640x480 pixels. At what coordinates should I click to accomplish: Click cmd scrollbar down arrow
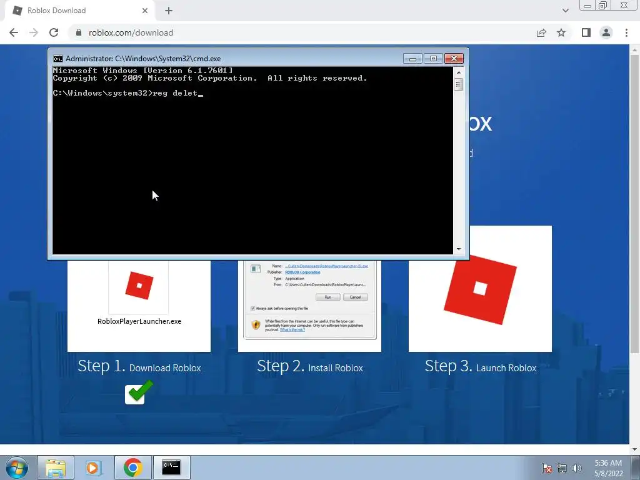click(459, 249)
